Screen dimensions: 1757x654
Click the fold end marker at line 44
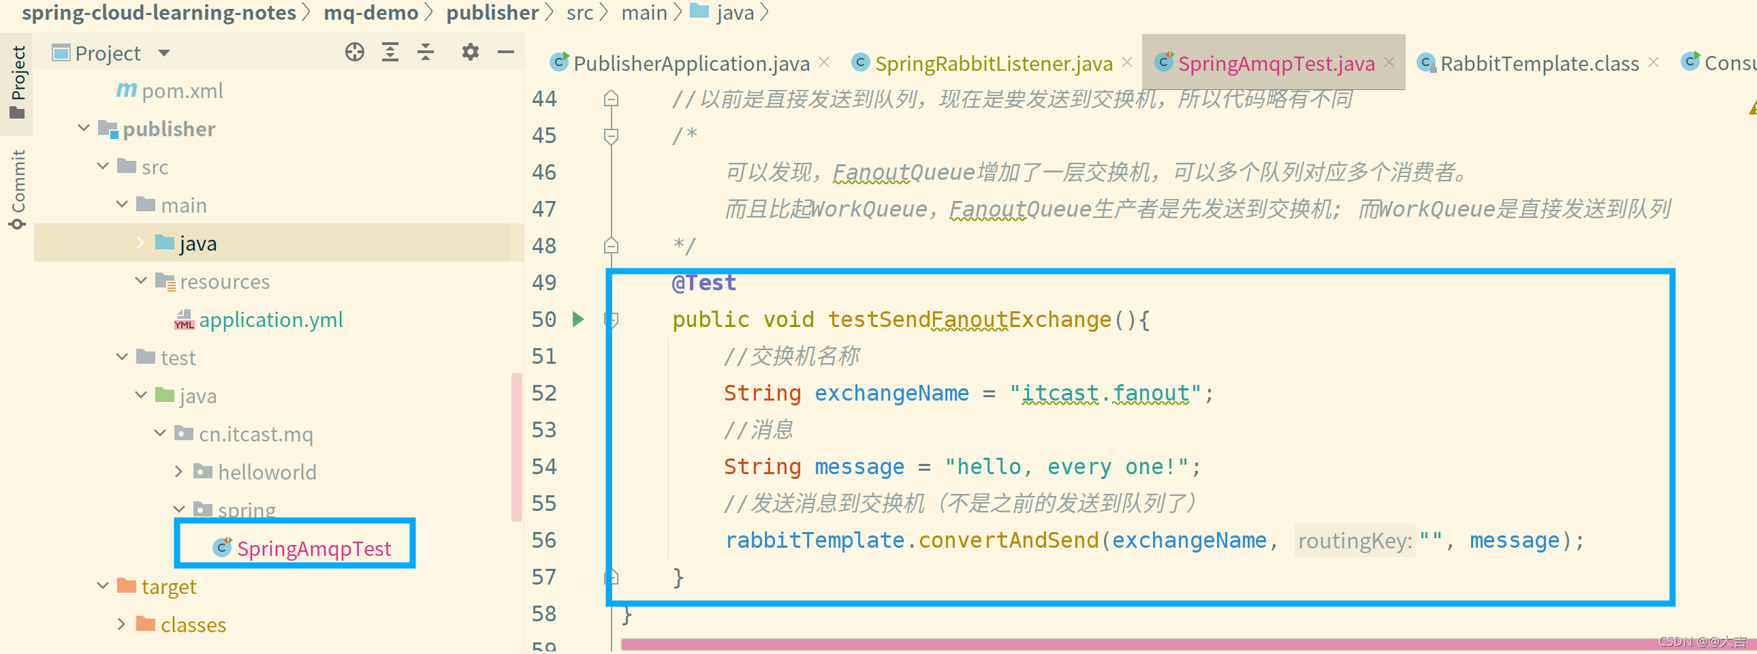click(x=611, y=99)
